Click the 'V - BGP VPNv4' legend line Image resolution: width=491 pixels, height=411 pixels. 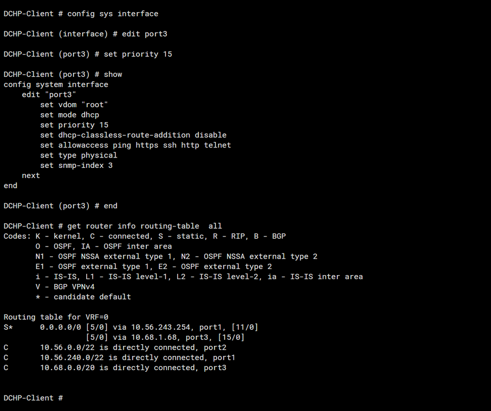coord(65,287)
